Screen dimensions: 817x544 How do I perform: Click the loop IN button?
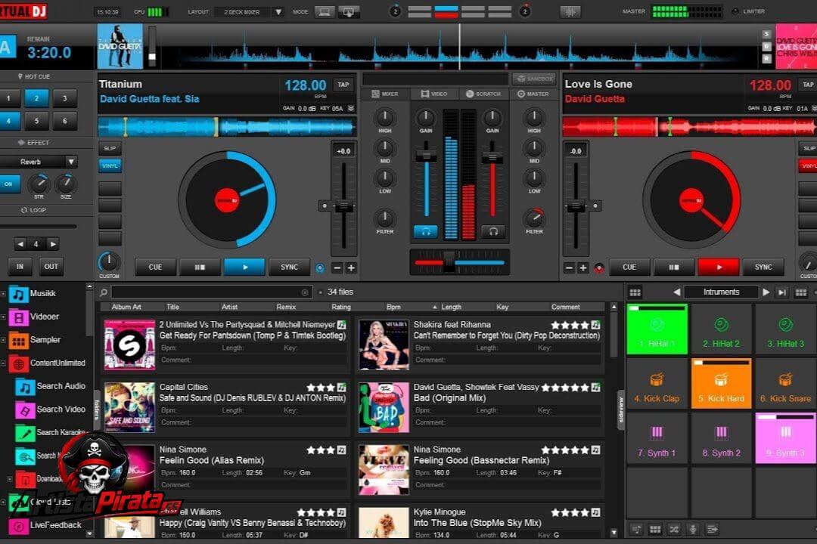coord(20,267)
